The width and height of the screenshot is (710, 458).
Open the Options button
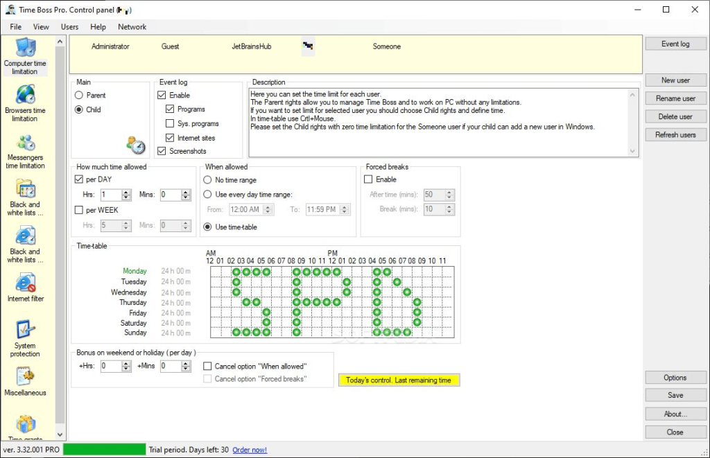675,378
